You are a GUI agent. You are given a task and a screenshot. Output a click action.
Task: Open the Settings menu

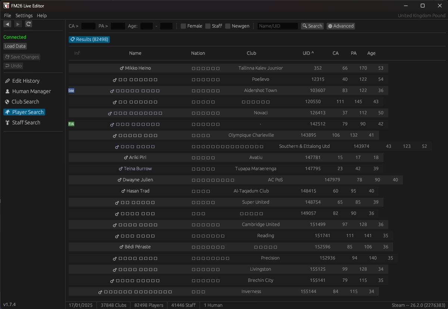coord(24,16)
